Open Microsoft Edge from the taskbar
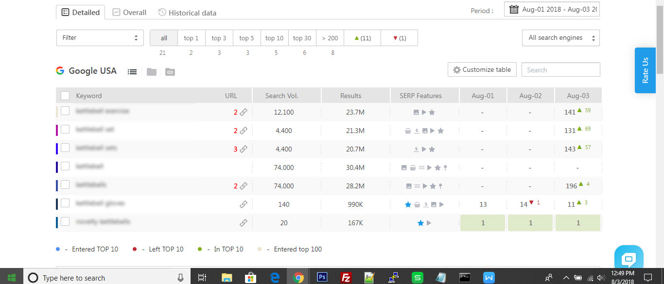The image size is (664, 284). pos(275,277)
